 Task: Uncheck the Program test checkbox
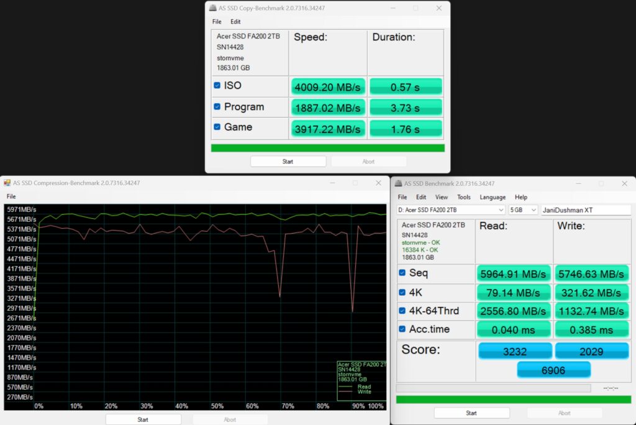(x=217, y=106)
